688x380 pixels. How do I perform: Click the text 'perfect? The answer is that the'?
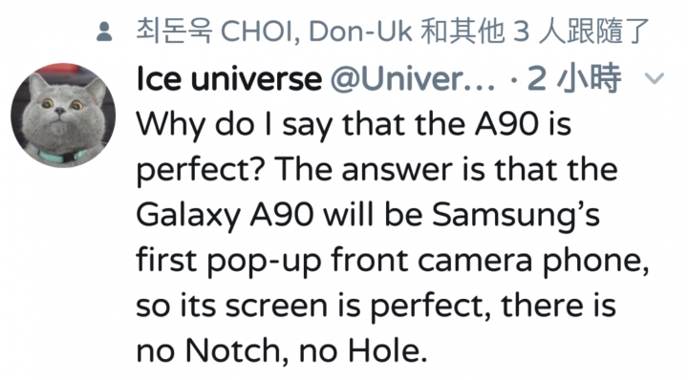coord(376,170)
